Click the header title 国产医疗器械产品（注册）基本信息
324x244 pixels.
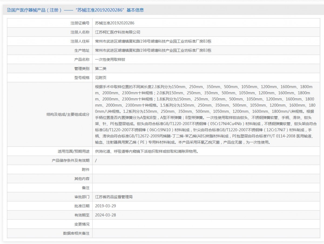coord(77,10)
